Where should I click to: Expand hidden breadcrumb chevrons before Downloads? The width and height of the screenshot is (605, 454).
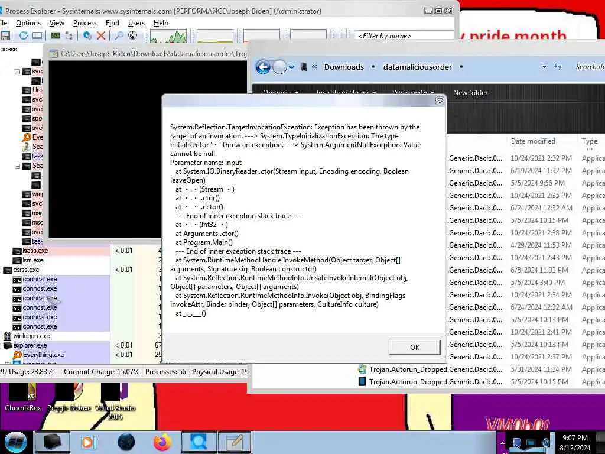[314, 67]
